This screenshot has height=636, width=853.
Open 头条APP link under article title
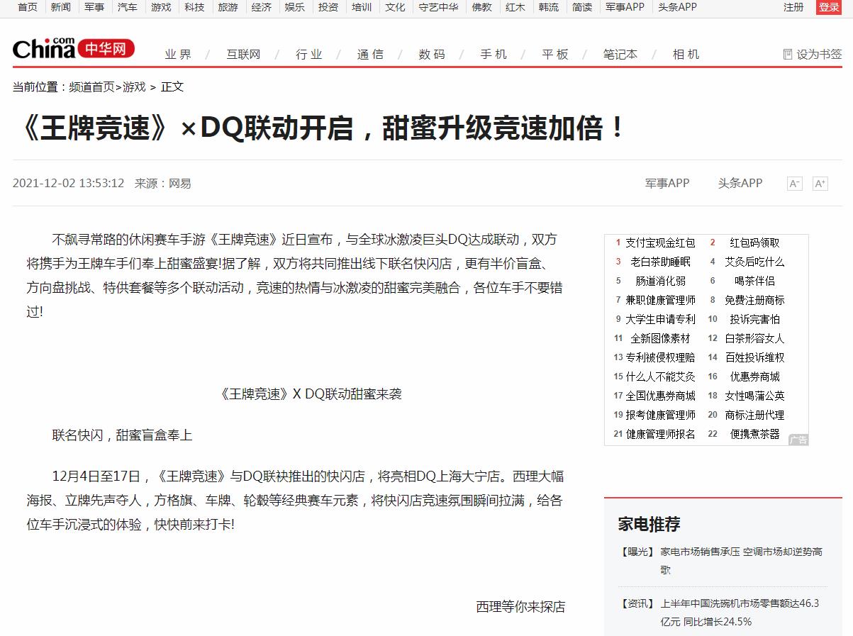(740, 183)
